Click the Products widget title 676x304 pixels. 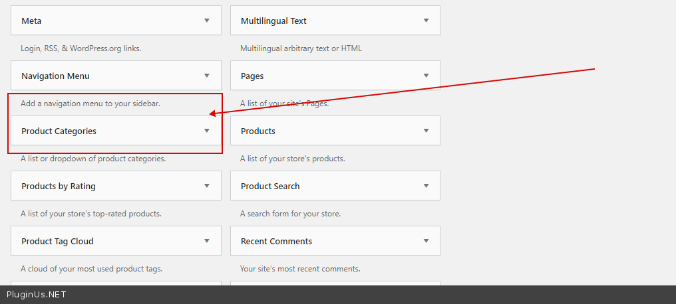click(x=258, y=131)
